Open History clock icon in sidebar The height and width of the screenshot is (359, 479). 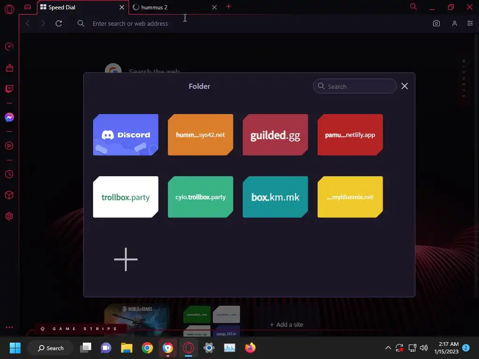click(9, 174)
